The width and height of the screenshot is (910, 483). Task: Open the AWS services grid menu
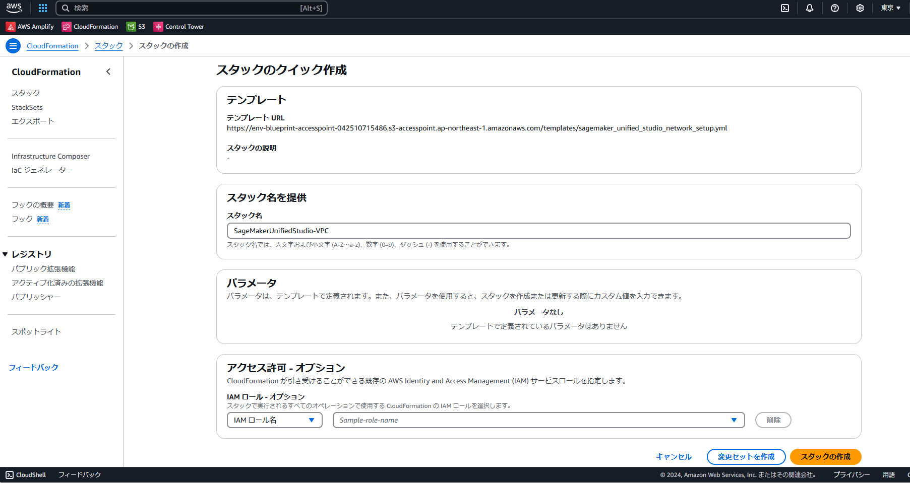[x=43, y=8]
